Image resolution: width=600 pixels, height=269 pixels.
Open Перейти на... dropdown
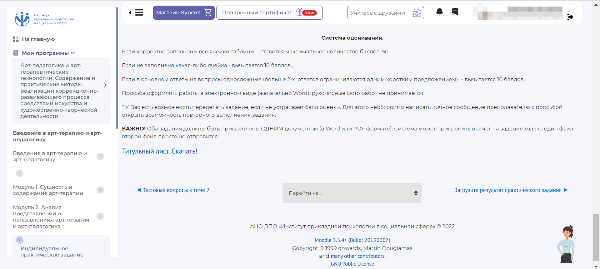(352, 193)
